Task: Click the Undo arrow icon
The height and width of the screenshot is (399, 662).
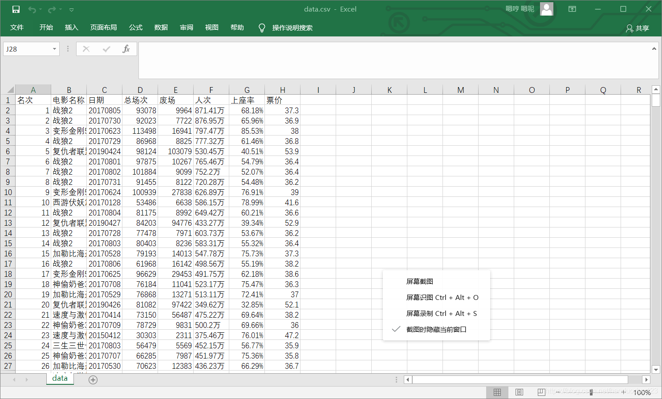Action: coord(32,9)
